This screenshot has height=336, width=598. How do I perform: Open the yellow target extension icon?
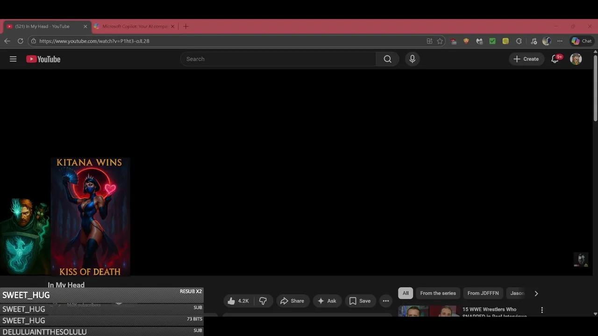click(x=505, y=41)
